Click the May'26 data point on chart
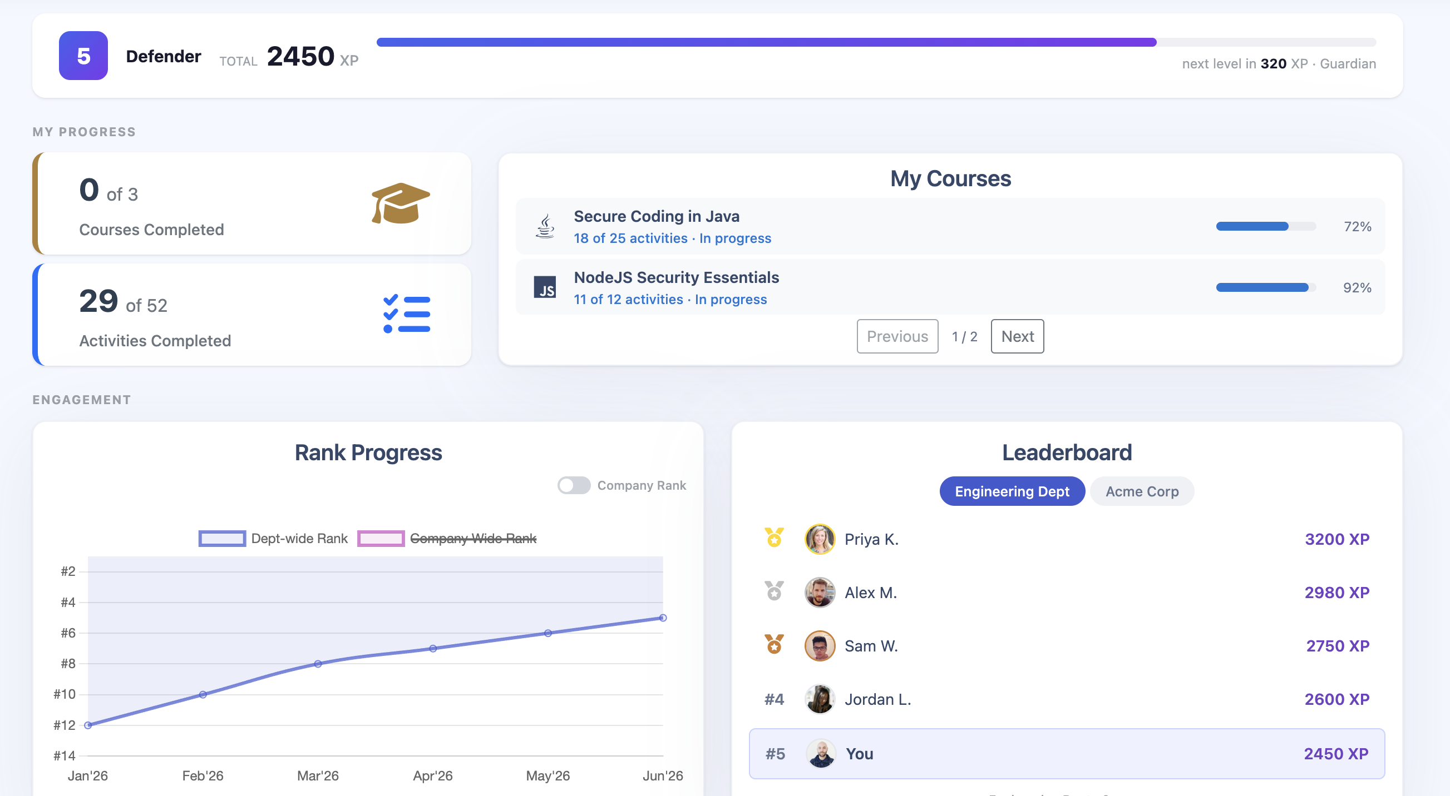 (548, 633)
